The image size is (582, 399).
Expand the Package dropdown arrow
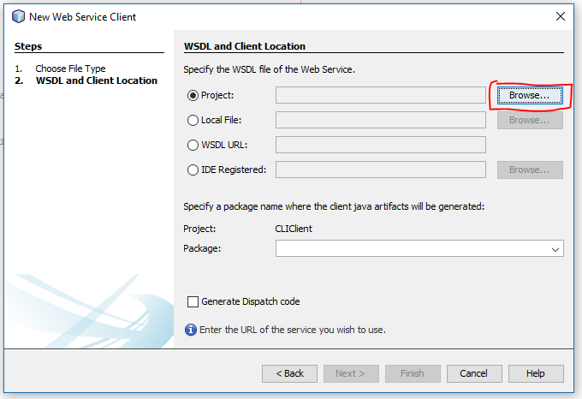[x=555, y=249]
